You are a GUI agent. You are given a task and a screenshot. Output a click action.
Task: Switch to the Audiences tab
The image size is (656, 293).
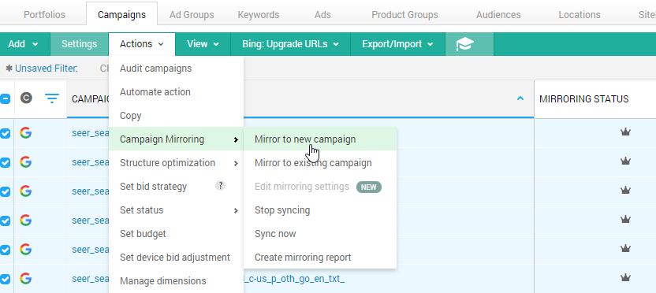click(498, 15)
